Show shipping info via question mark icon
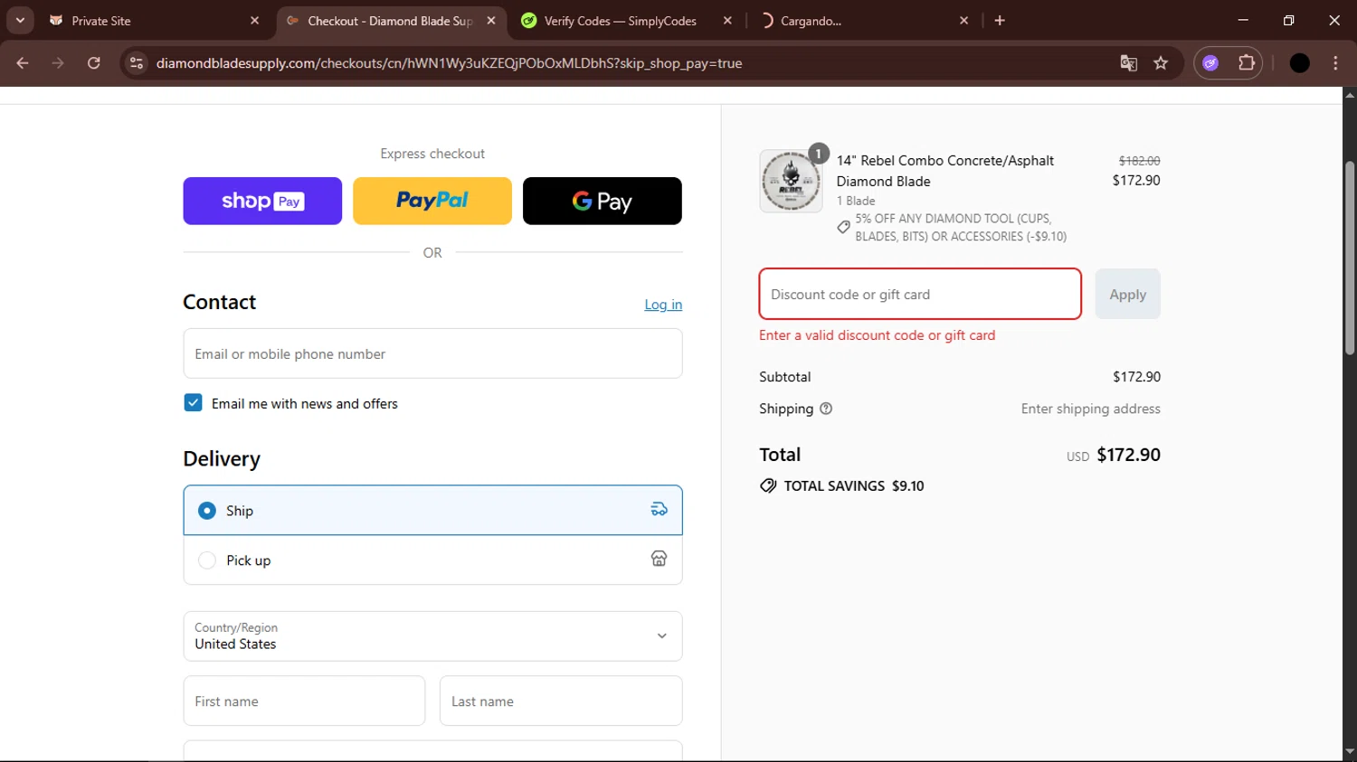 coord(825,409)
